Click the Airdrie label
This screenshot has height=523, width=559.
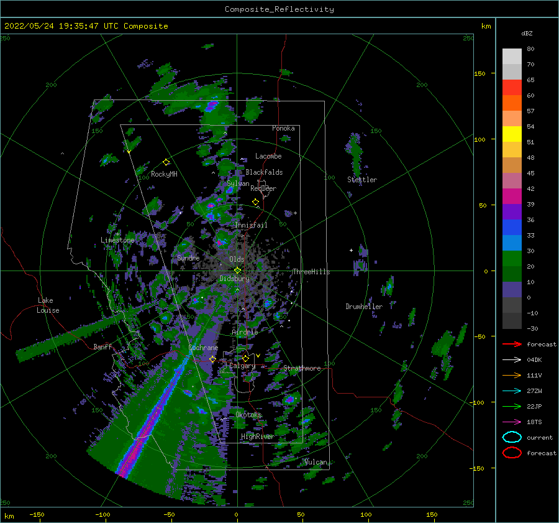pos(245,332)
